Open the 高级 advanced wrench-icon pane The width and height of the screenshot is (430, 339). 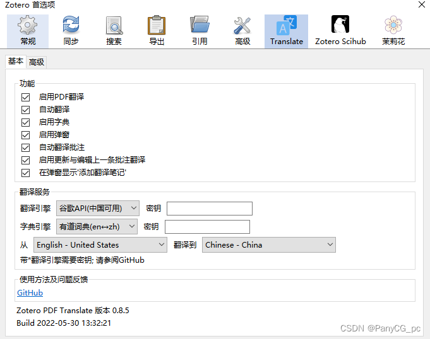242,32
